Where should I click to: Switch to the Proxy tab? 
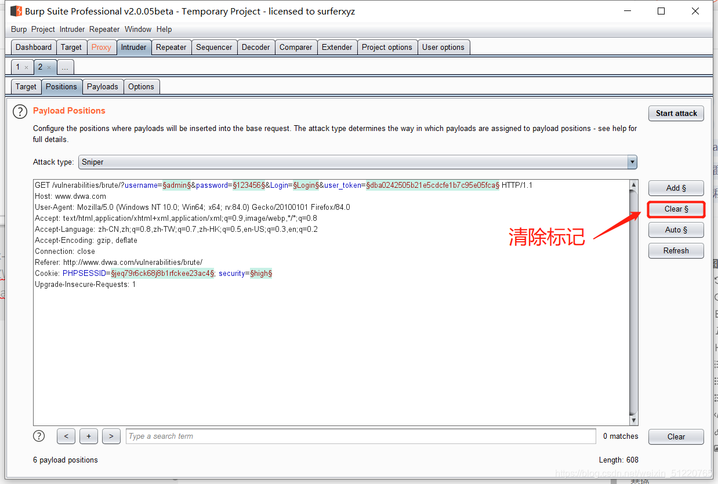(101, 48)
